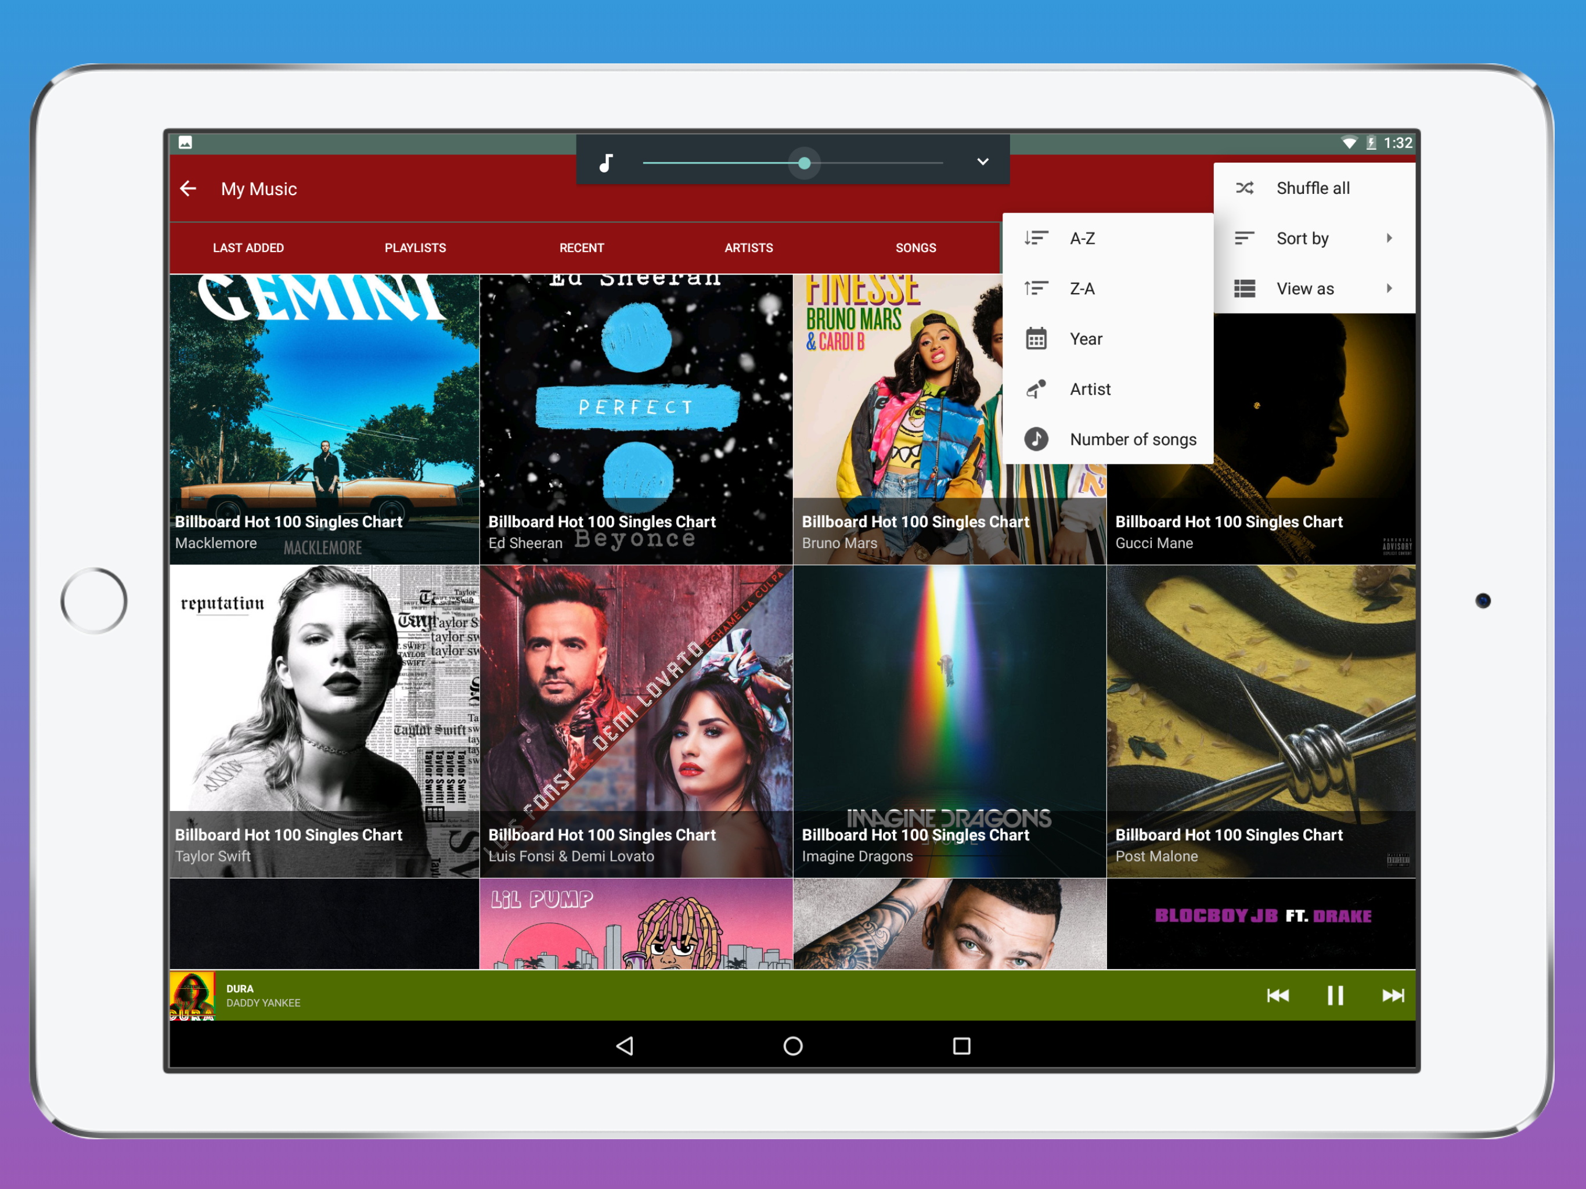The height and width of the screenshot is (1189, 1586).
Task: Click the media volume slider handle
Action: coord(805,163)
